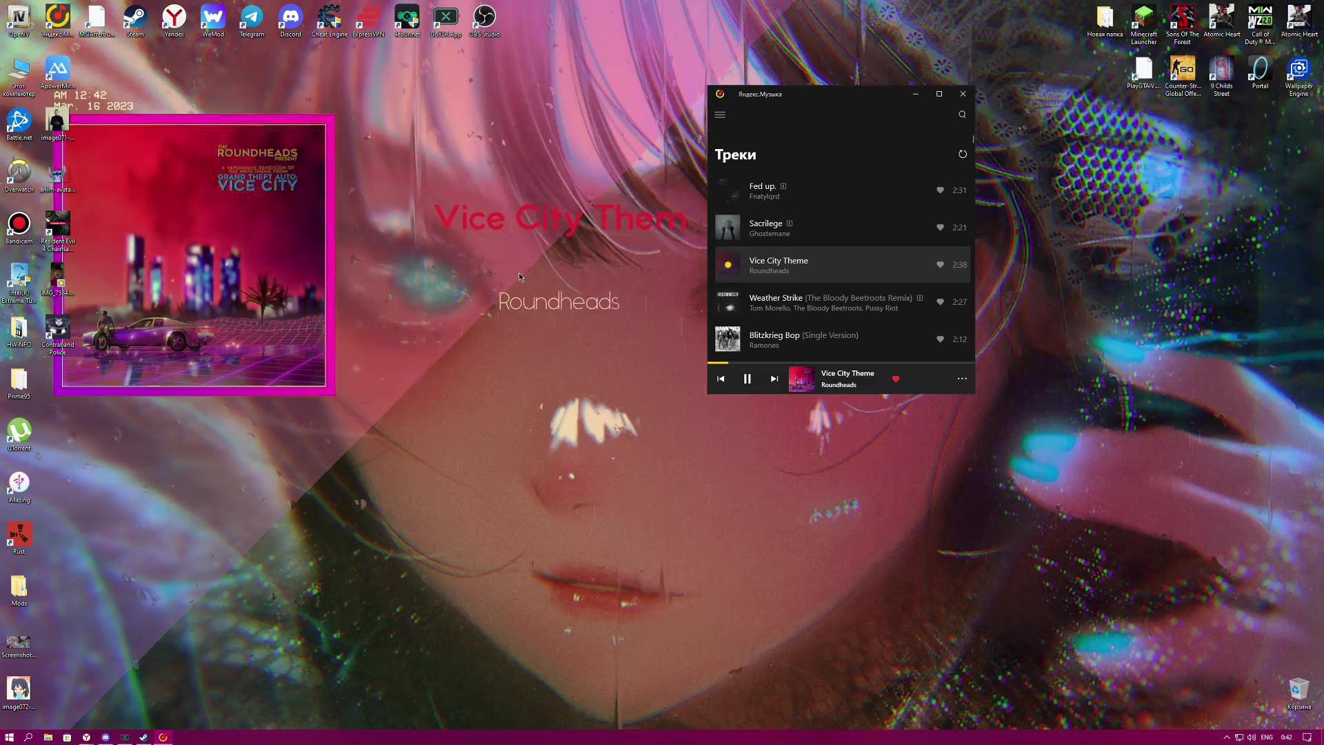
Task: Click the player bar album cover thumbnail
Action: [801, 379]
